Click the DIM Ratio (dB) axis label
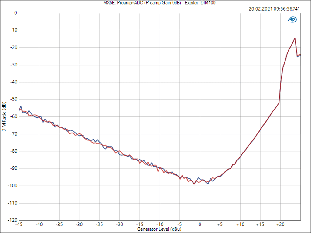Image resolution: width=311 pixels, height=233 pixels. point(4,116)
